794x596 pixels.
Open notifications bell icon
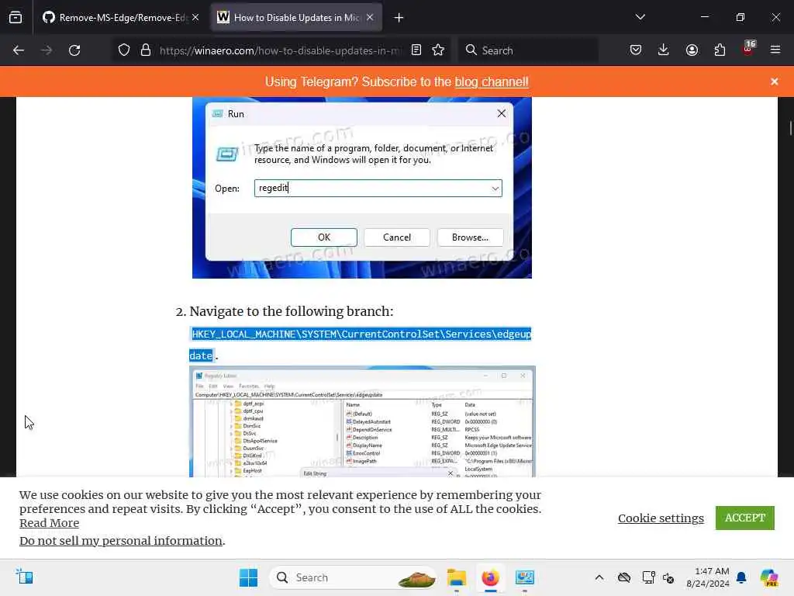coord(741,577)
